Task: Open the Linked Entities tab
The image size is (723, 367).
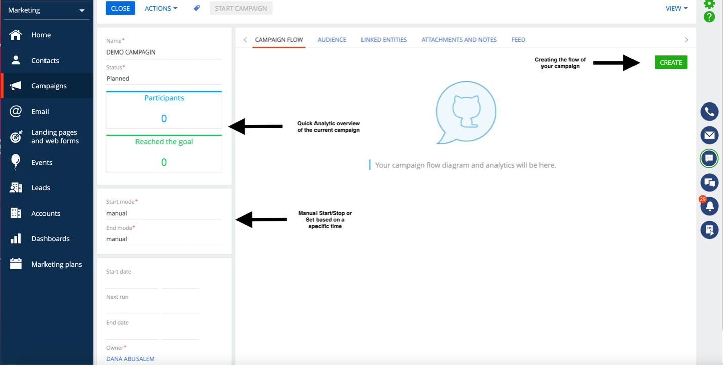Action: coord(384,40)
